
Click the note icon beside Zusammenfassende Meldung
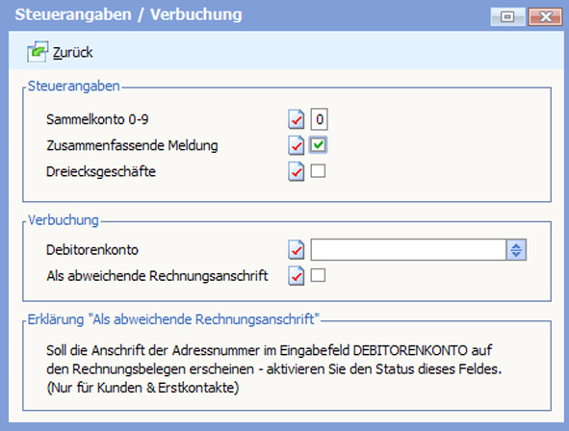click(x=297, y=145)
